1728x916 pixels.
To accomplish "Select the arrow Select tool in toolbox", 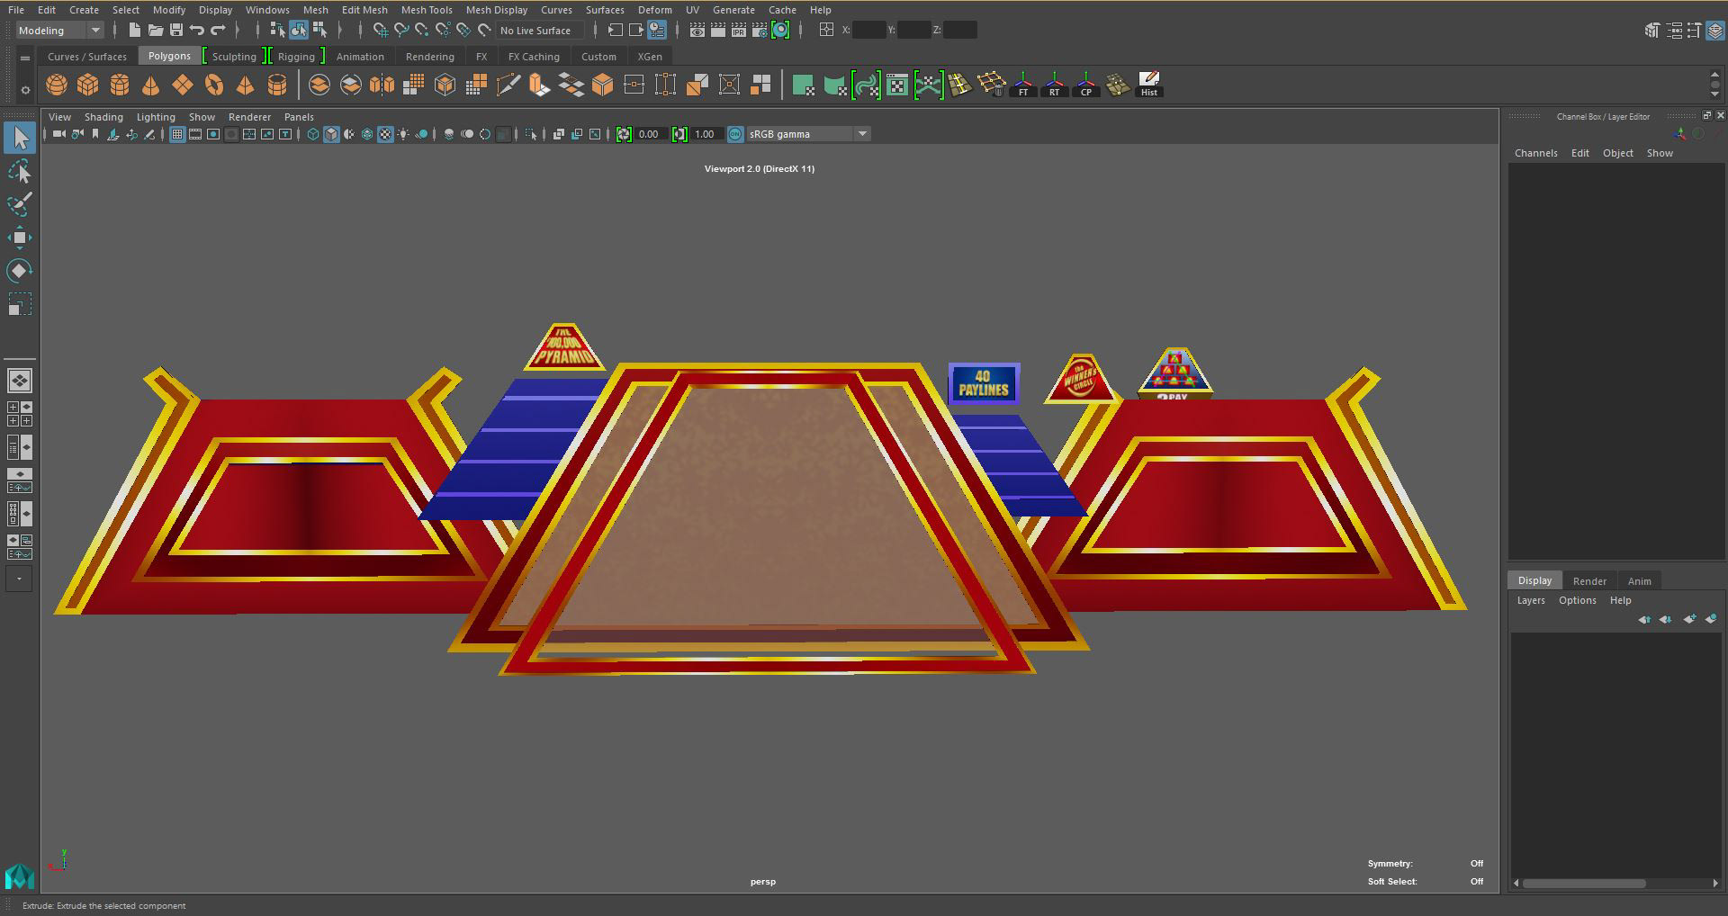I will (20, 138).
